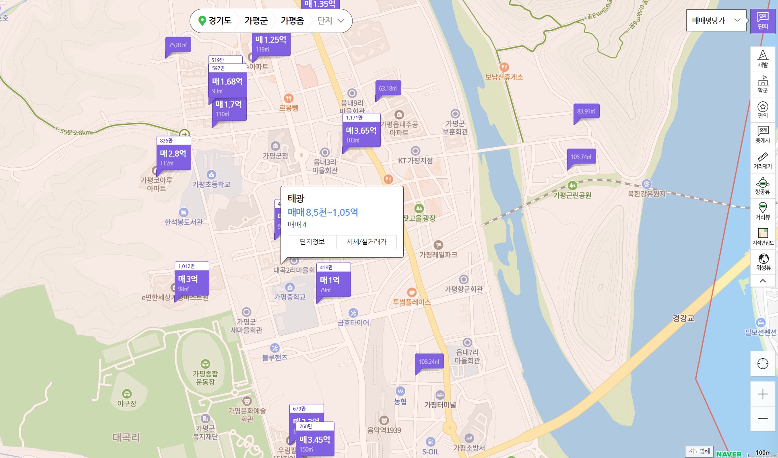The height and width of the screenshot is (458, 778).
Task: Collapse the right-side map tools panel
Action: tap(763, 281)
